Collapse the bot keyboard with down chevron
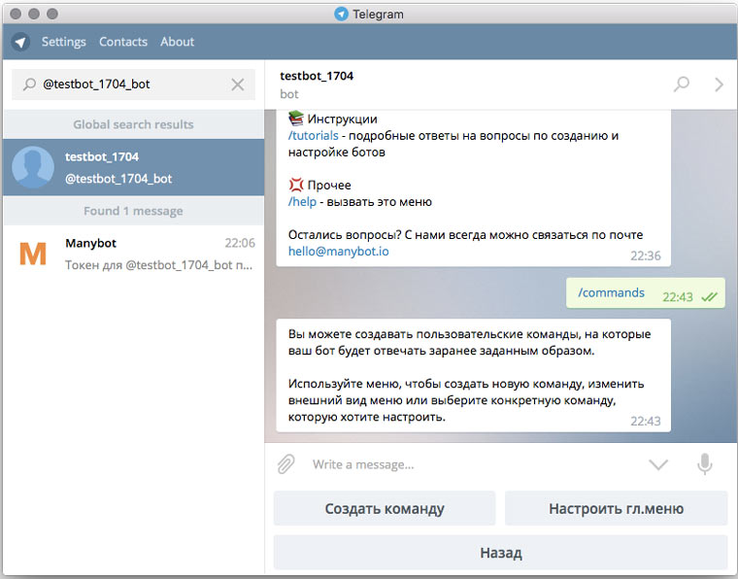The height and width of the screenshot is (579, 738). (x=658, y=464)
